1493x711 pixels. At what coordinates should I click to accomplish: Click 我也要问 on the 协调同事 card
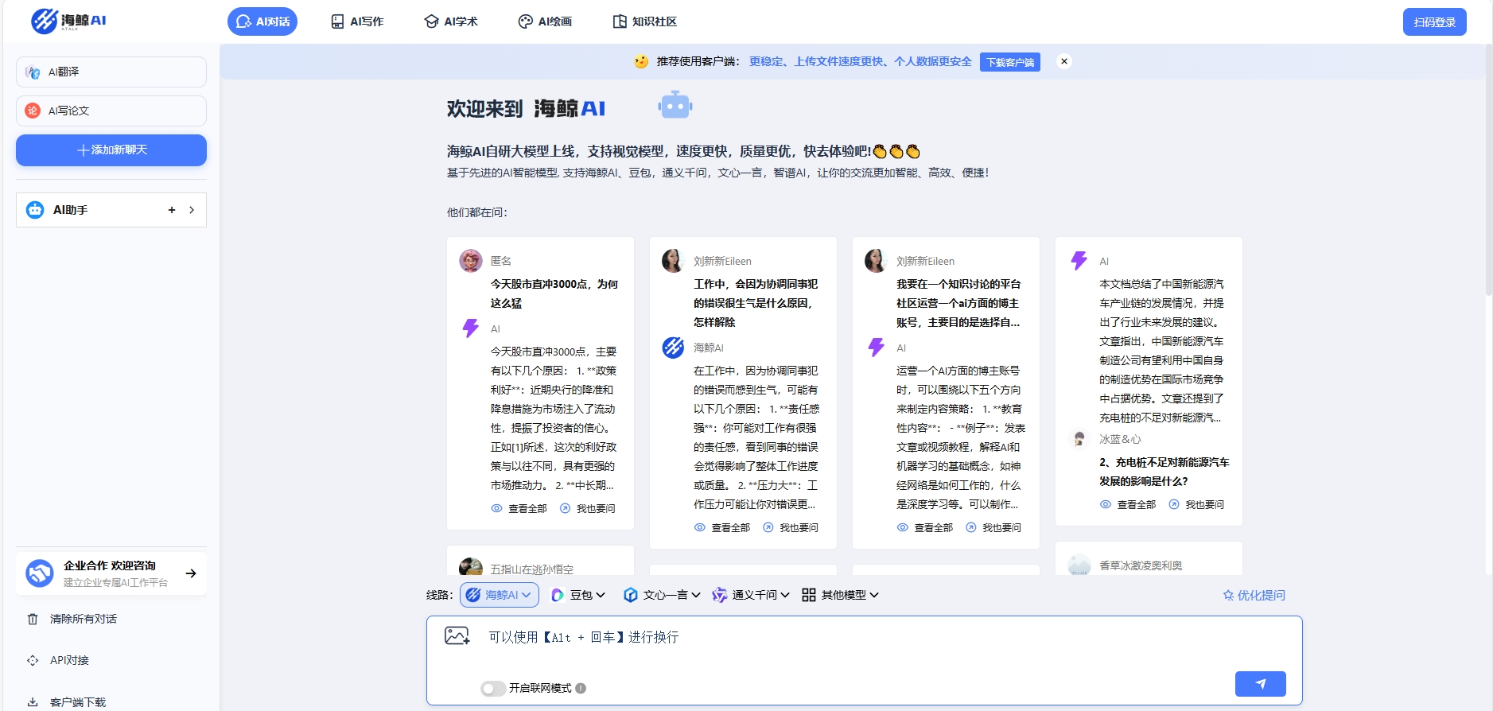(x=791, y=527)
